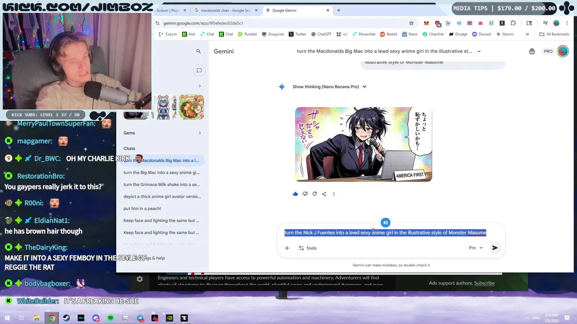
Task: Start a temporary chat with dashed-square icon
Action: (x=199, y=70)
